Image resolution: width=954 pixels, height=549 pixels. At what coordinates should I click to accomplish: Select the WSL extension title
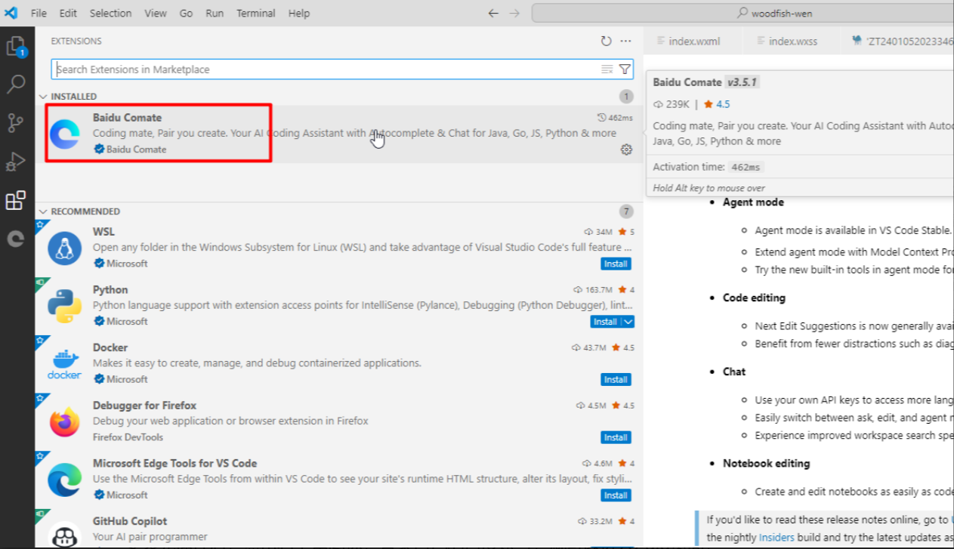point(103,232)
